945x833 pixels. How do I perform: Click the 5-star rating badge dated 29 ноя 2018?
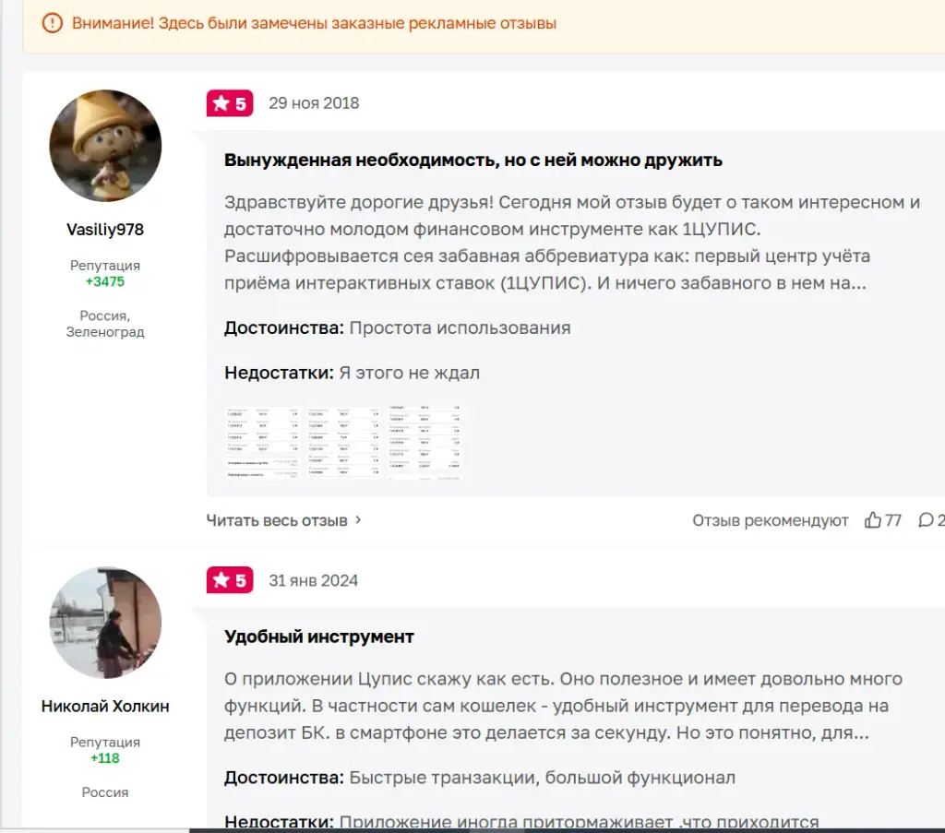(230, 103)
